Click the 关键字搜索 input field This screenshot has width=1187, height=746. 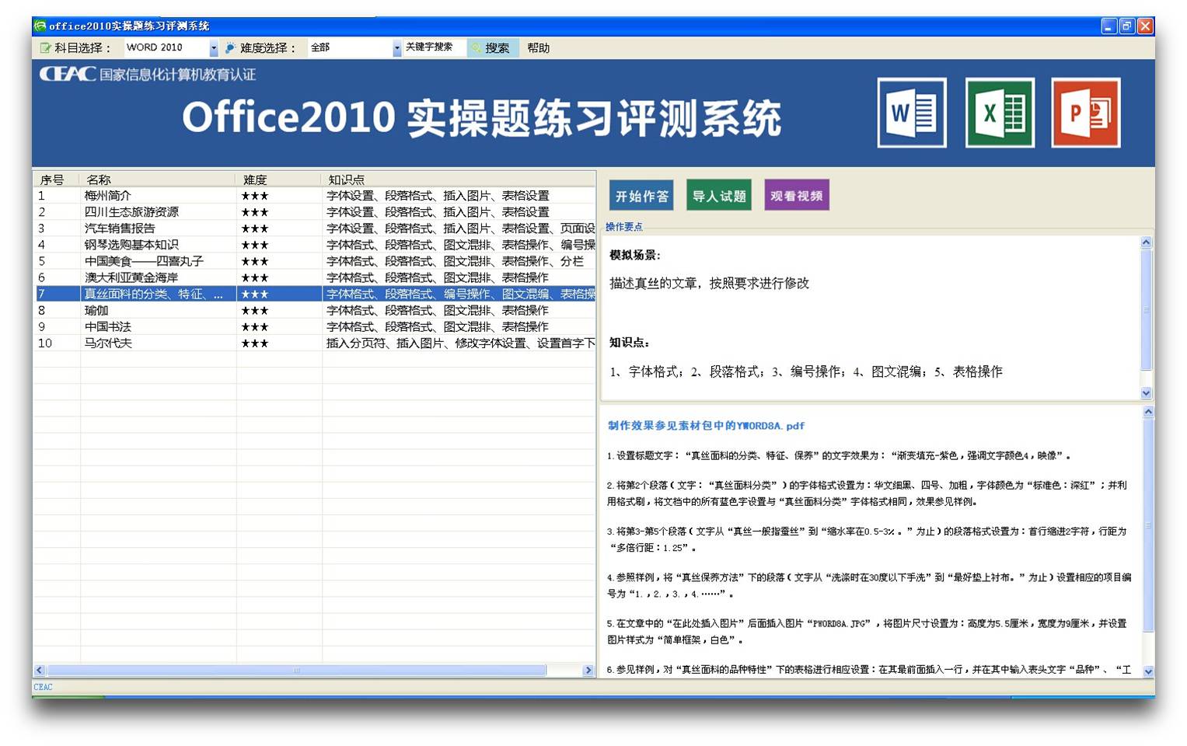(433, 47)
